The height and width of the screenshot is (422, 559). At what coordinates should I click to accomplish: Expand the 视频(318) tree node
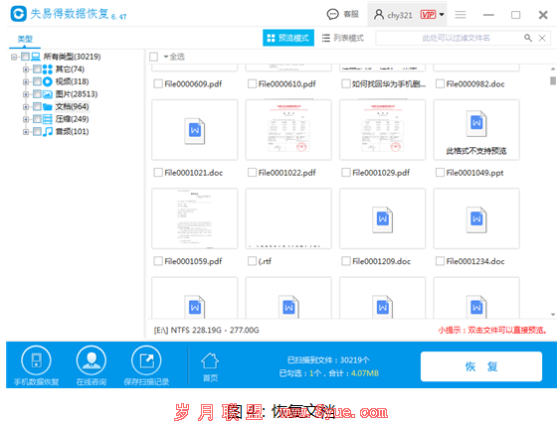26,81
